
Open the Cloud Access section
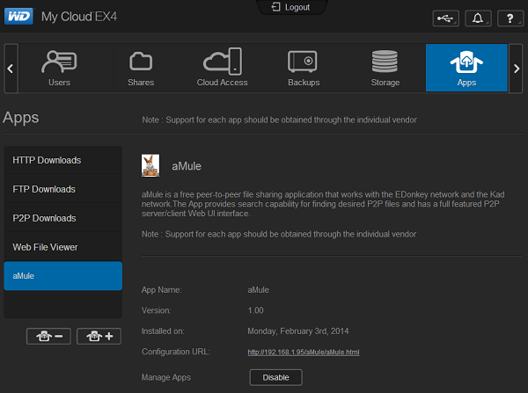tap(223, 68)
